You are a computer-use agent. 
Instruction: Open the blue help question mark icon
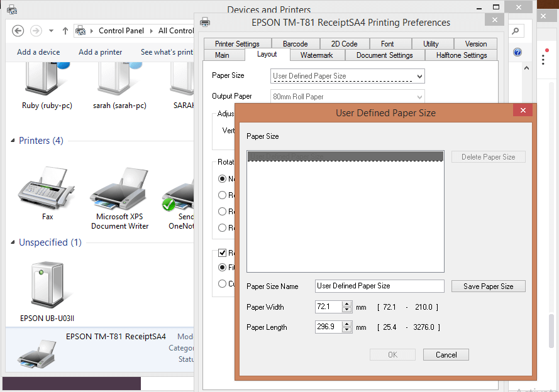point(517,52)
